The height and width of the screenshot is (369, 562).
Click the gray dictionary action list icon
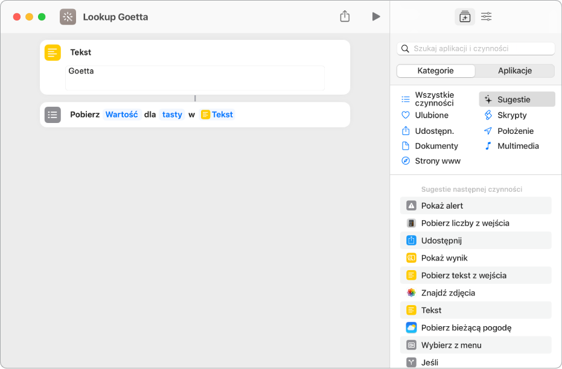(53, 115)
